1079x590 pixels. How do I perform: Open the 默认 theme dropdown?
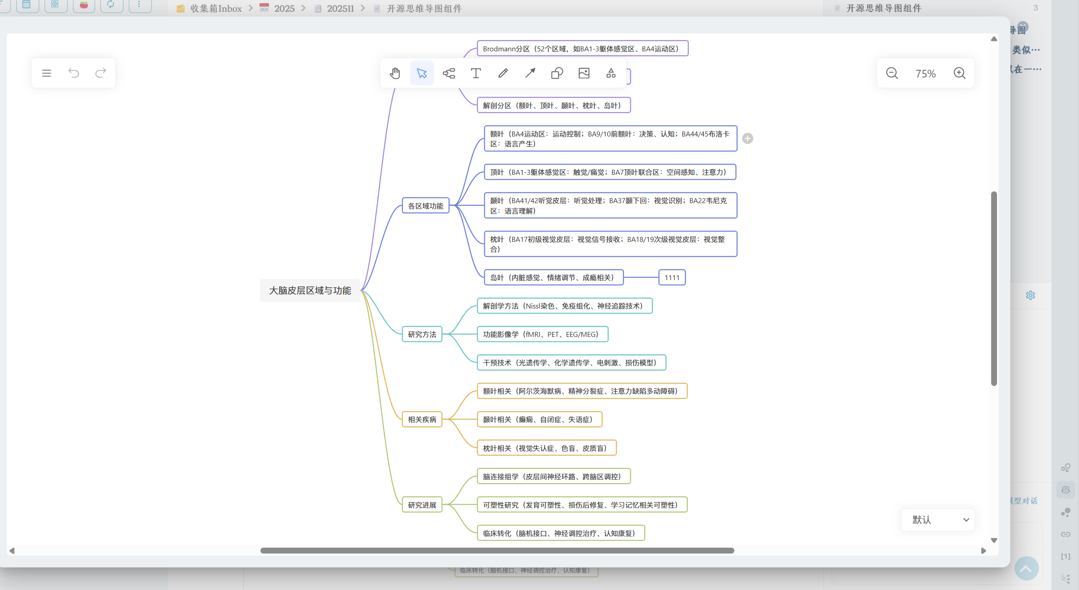pos(938,520)
